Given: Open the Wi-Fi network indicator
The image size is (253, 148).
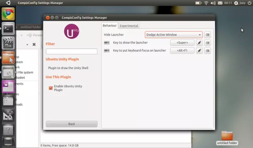Looking at the screenshot, I should click(206, 3).
